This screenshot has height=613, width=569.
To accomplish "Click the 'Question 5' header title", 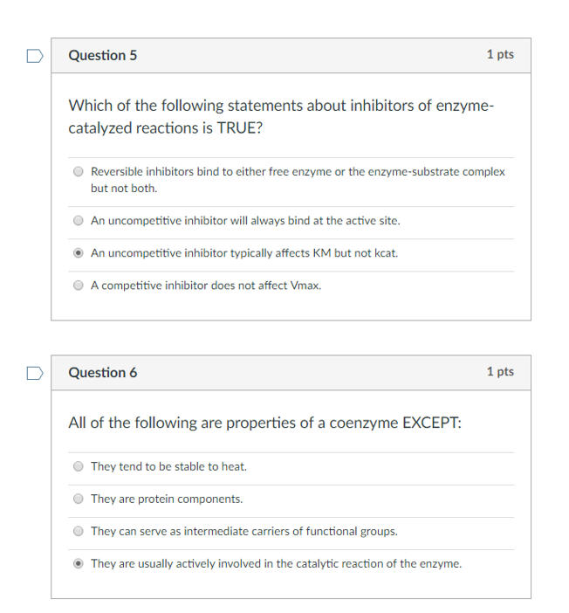I will [103, 56].
